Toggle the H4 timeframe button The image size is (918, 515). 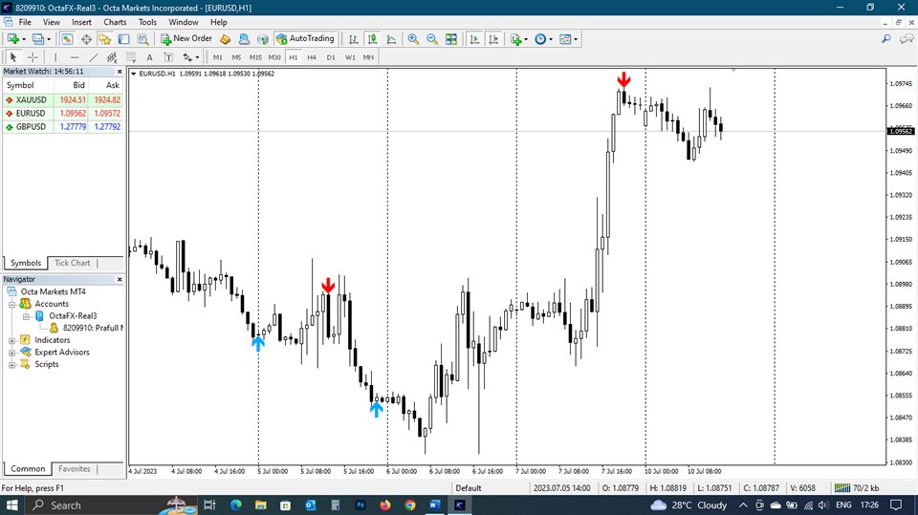[x=312, y=57]
